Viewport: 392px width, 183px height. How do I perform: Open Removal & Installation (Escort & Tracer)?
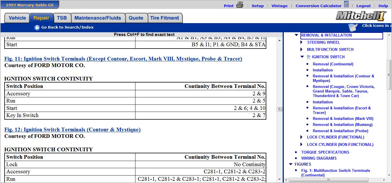tap(342, 110)
